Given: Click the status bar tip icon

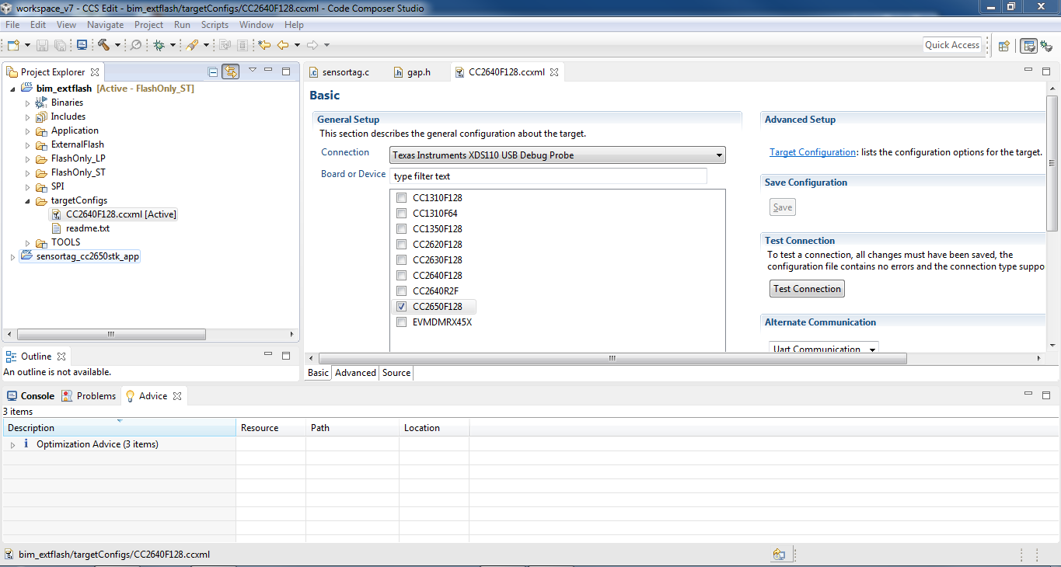Looking at the screenshot, I should (x=779, y=555).
